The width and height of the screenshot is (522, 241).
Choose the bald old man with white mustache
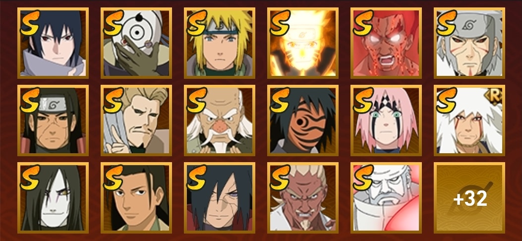(x=220, y=120)
